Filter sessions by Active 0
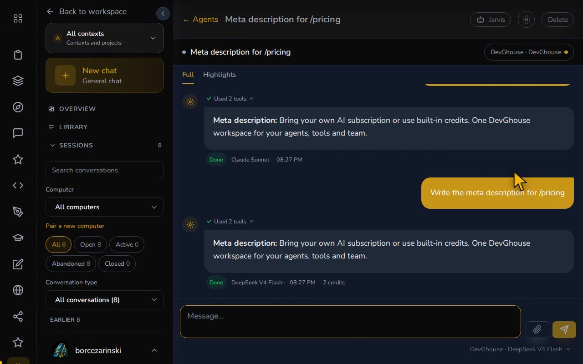Screen dimensions: 583x364 (127, 244)
